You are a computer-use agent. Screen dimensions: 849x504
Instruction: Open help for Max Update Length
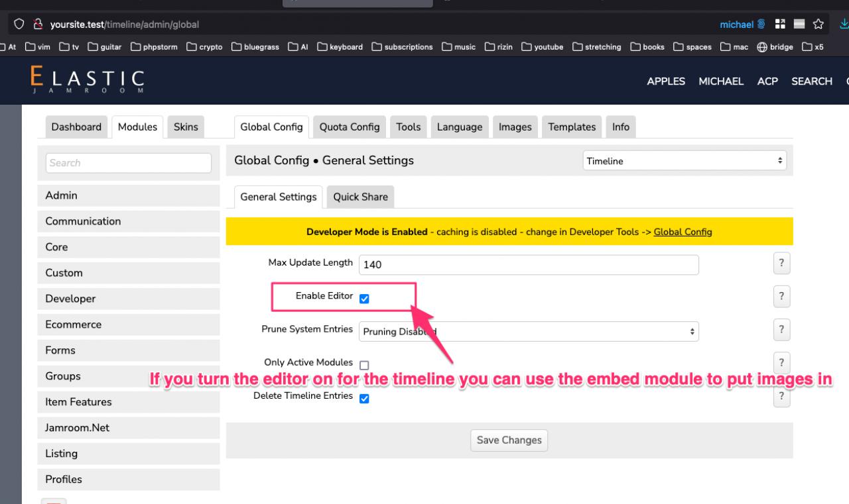(781, 263)
